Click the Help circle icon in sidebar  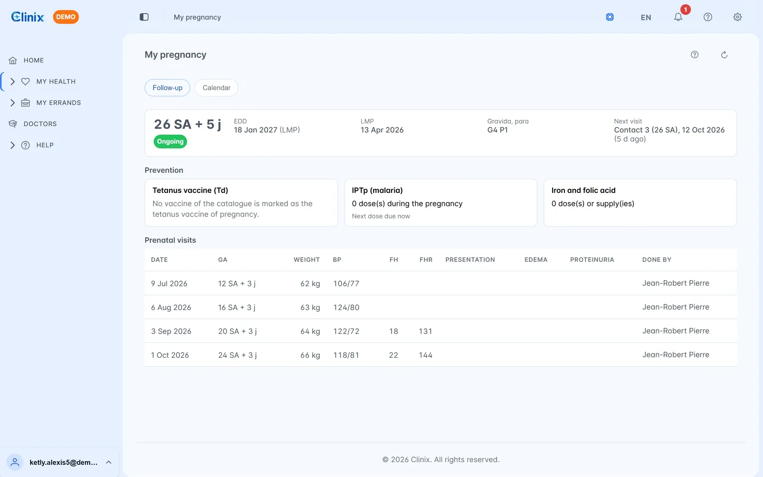pos(25,145)
